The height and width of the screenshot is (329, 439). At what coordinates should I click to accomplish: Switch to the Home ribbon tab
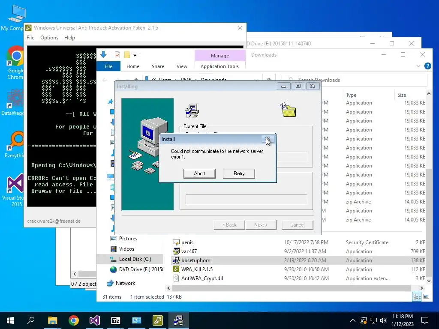[133, 66]
